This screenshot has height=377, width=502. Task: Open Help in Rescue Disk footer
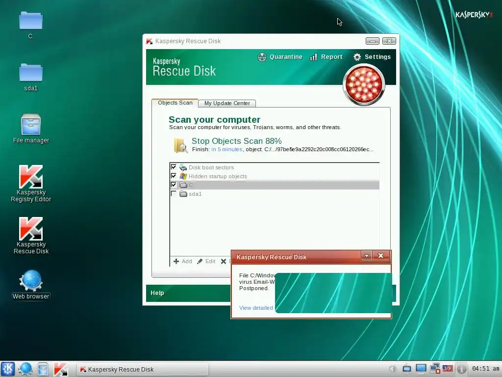(157, 293)
